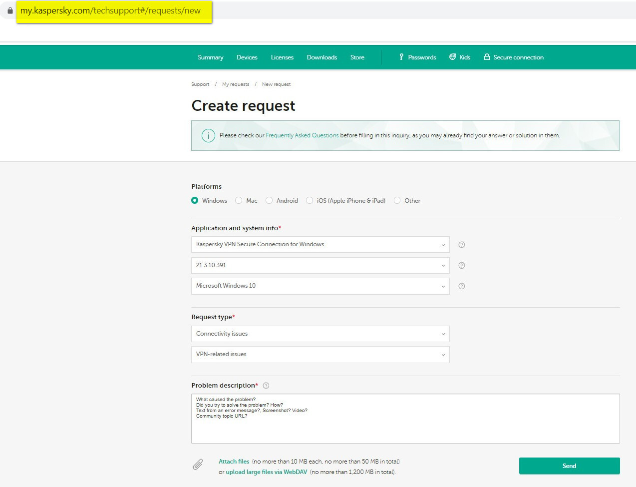Image resolution: width=636 pixels, height=487 pixels.
Task: Open the Frequently Asked Questions link
Action: [x=302, y=135]
